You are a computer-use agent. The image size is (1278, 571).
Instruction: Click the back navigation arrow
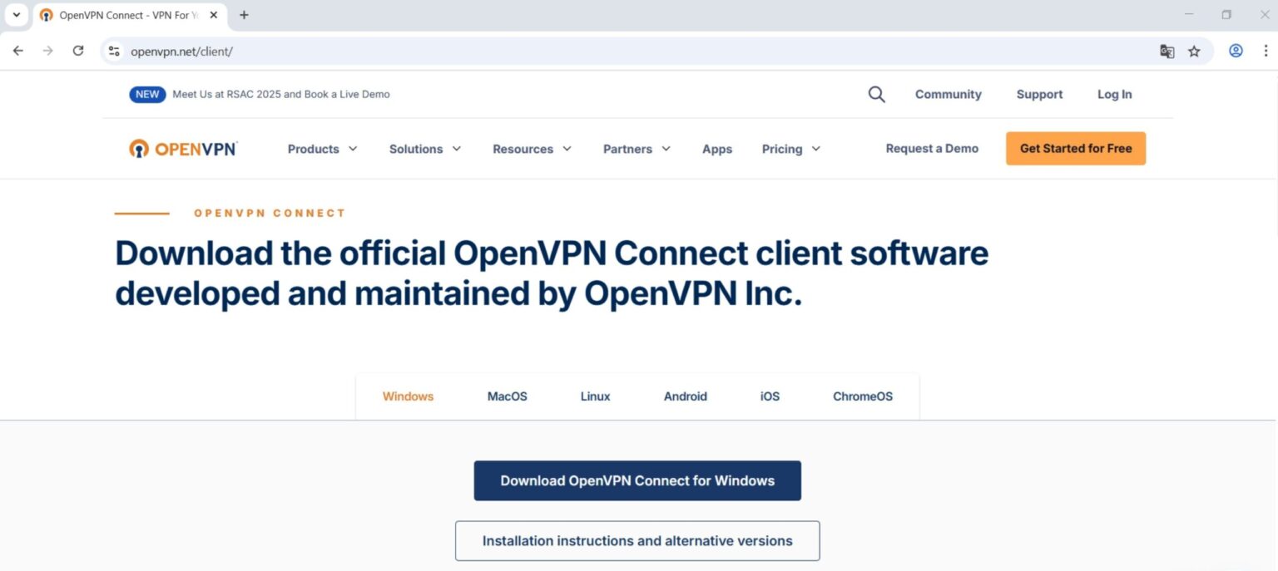[17, 51]
